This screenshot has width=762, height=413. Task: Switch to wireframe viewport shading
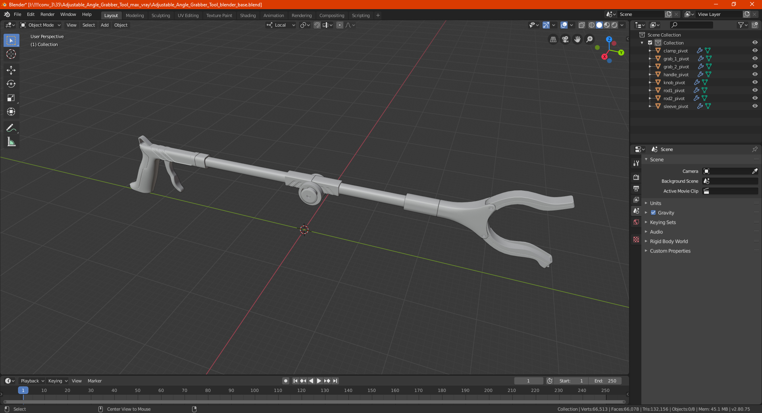[591, 25]
